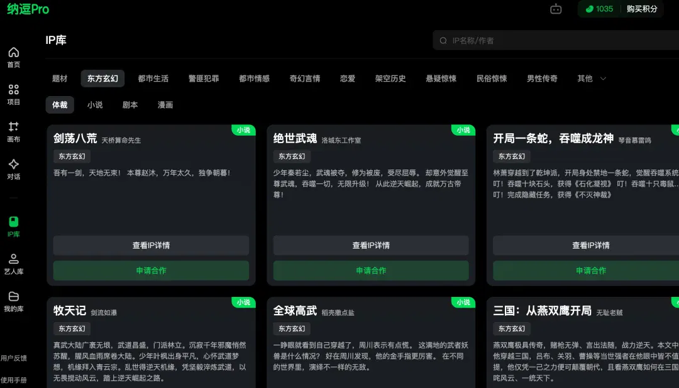This screenshot has width=679, height=388.
Task: Open the 使用手册 link
Action: click(13, 380)
